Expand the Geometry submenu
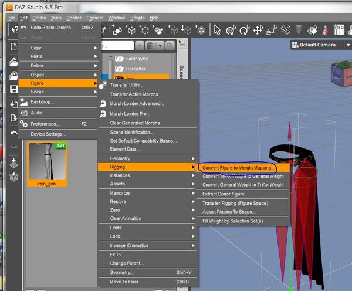 tap(147, 158)
